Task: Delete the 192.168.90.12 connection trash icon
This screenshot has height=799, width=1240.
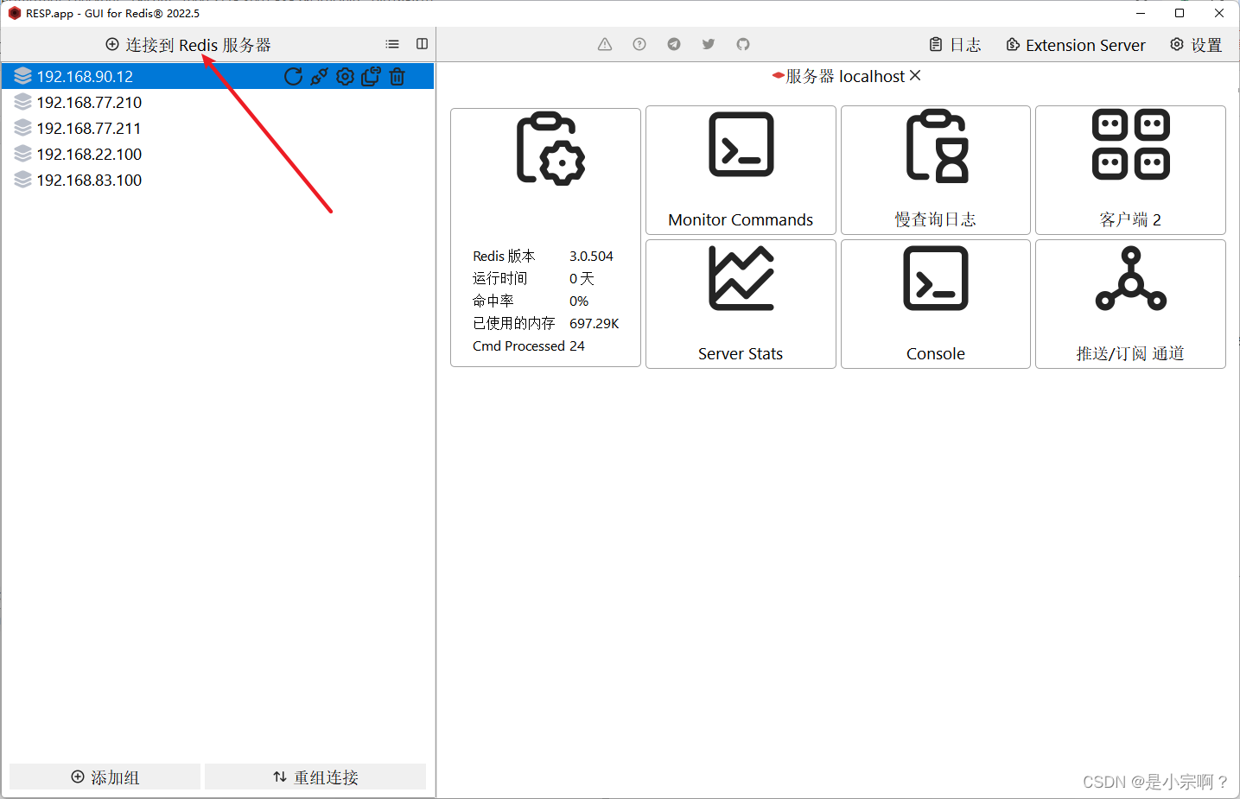Action: click(397, 77)
